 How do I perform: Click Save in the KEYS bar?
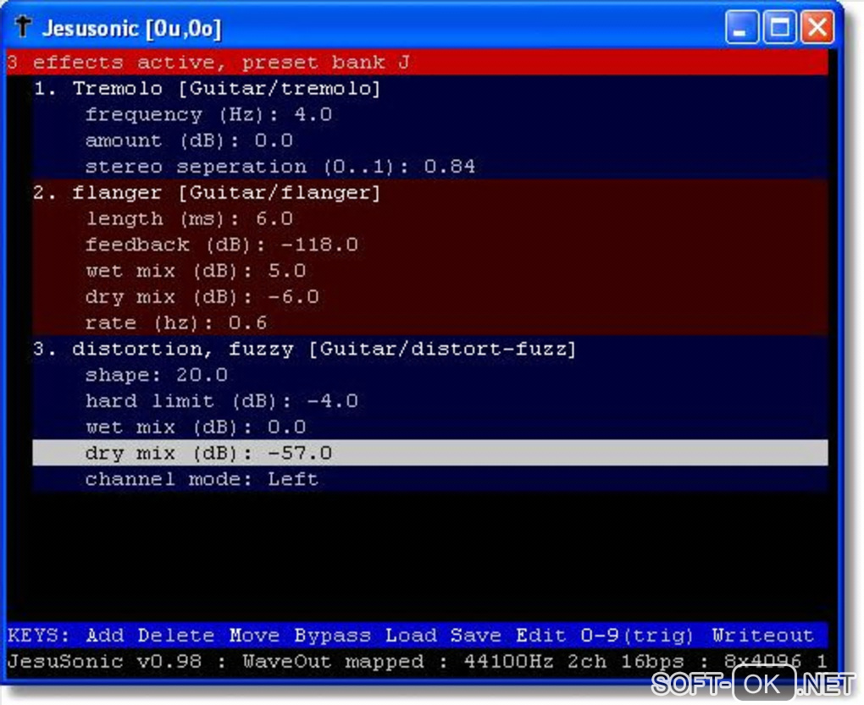point(476,636)
